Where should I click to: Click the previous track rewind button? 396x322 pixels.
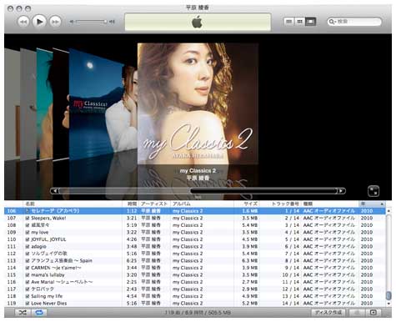[23, 22]
